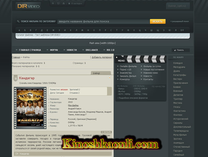Viewport: 208px width, 157px height.
Task: Select letter К in alphabet bar
Action: pyautogui.click(x=71, y=30)
